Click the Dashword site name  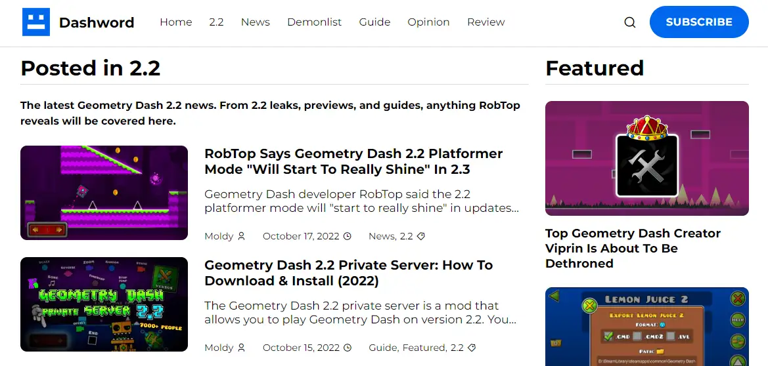pyautogui.click(x=97, y=22)
